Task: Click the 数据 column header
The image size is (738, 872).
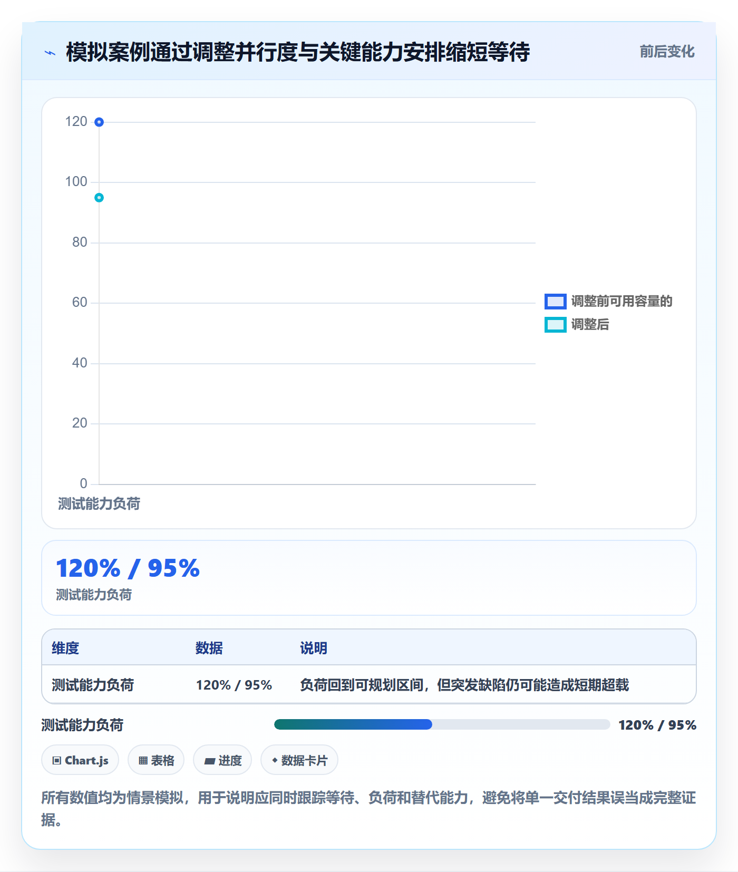Action: (x=209, y=648)
